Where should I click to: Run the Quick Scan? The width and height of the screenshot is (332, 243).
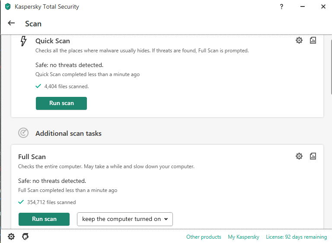pos(61,103)
